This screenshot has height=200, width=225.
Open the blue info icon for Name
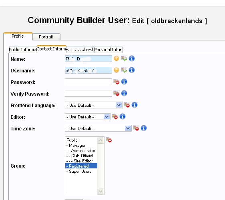[x=132, y=58]
